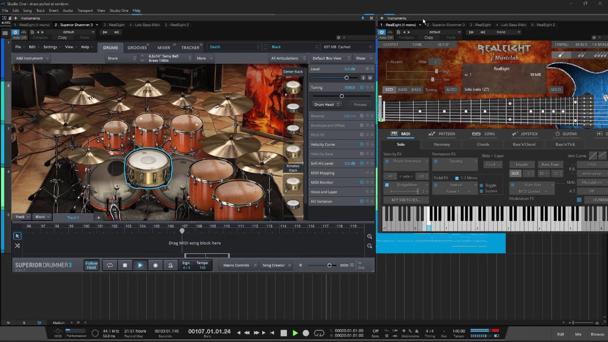Click the HOLD button in RealEight
The height and width of the screenshot is (342, 608).
click(556, 90)
